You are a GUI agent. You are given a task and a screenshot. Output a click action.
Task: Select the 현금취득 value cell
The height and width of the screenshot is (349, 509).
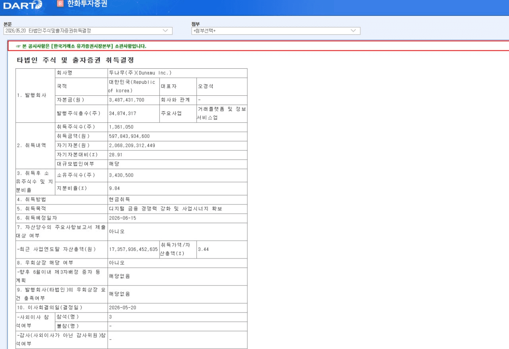click(177, 199)
